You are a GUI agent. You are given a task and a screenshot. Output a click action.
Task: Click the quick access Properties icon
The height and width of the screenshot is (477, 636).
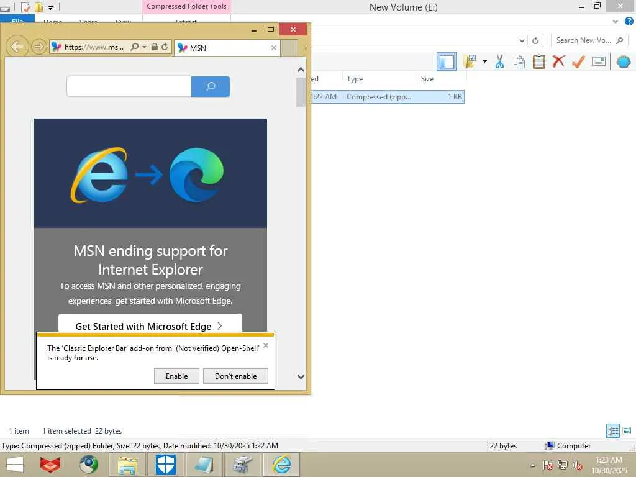tap(25, 7)
